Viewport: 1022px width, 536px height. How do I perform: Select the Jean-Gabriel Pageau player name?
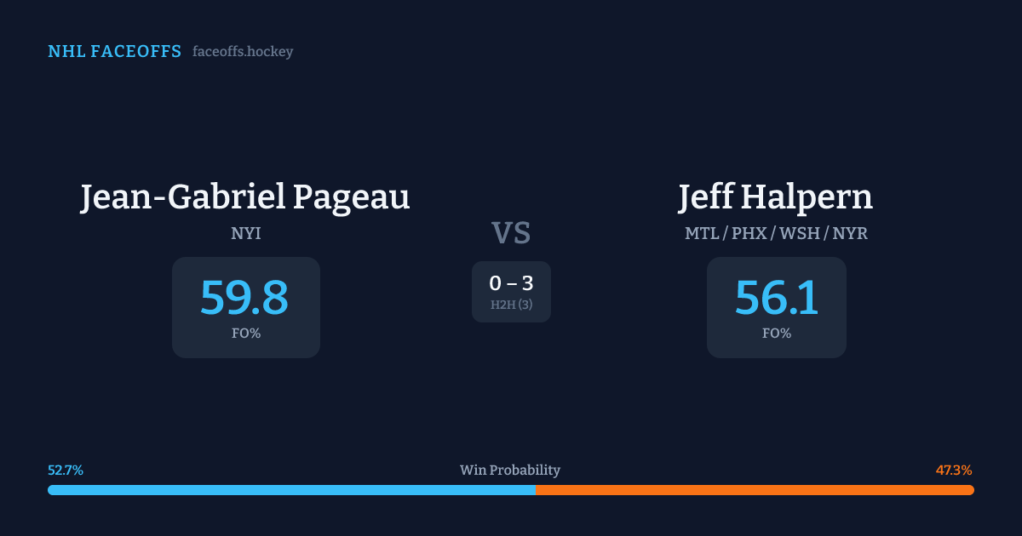point(245,197)
